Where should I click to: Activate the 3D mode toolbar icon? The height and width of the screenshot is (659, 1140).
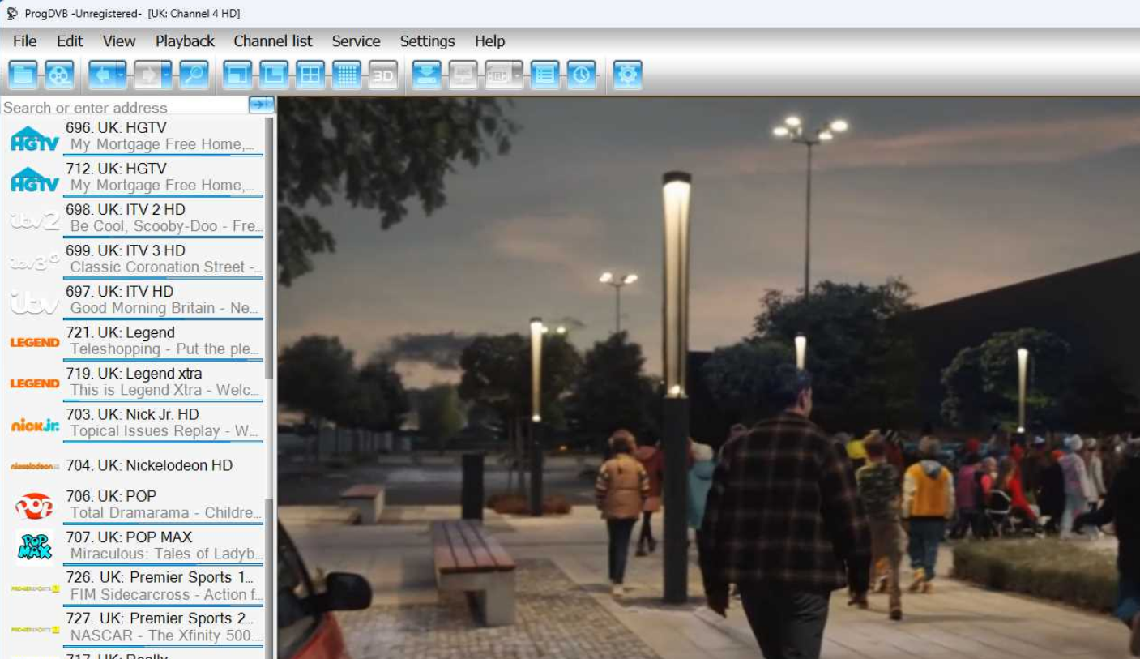tap(381, 76)
